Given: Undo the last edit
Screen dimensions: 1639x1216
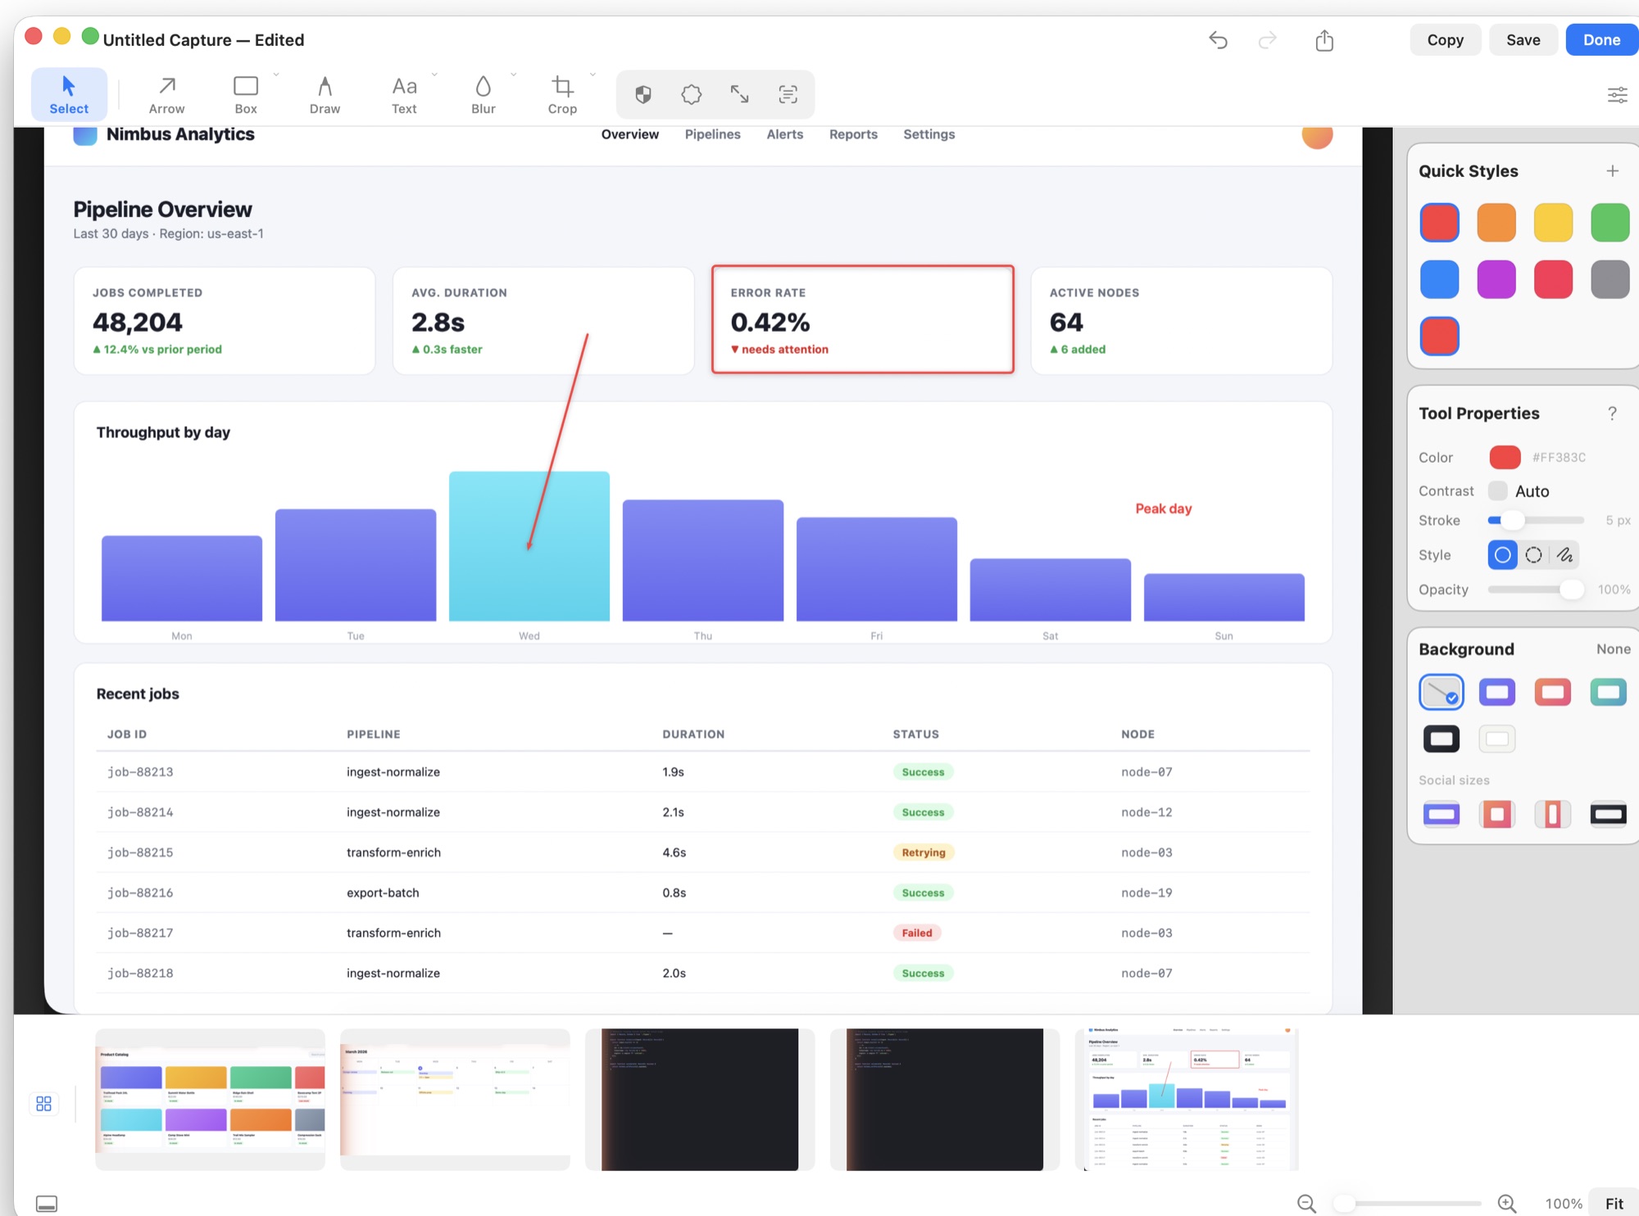Looking at the screenshot, I should tap(1218, 40).
